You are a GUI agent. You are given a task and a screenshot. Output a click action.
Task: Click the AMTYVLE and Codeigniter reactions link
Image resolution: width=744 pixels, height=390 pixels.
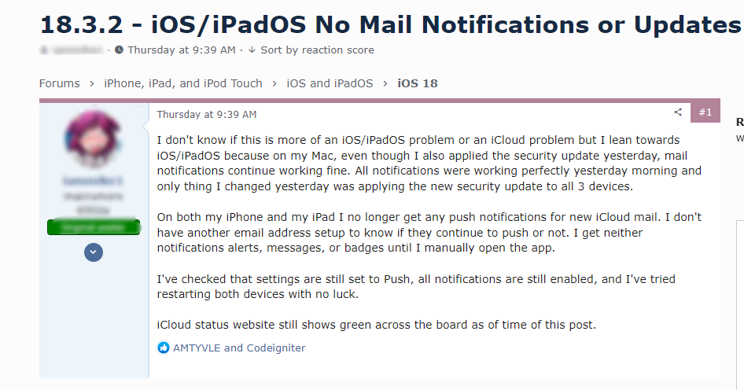click(239, 348)
